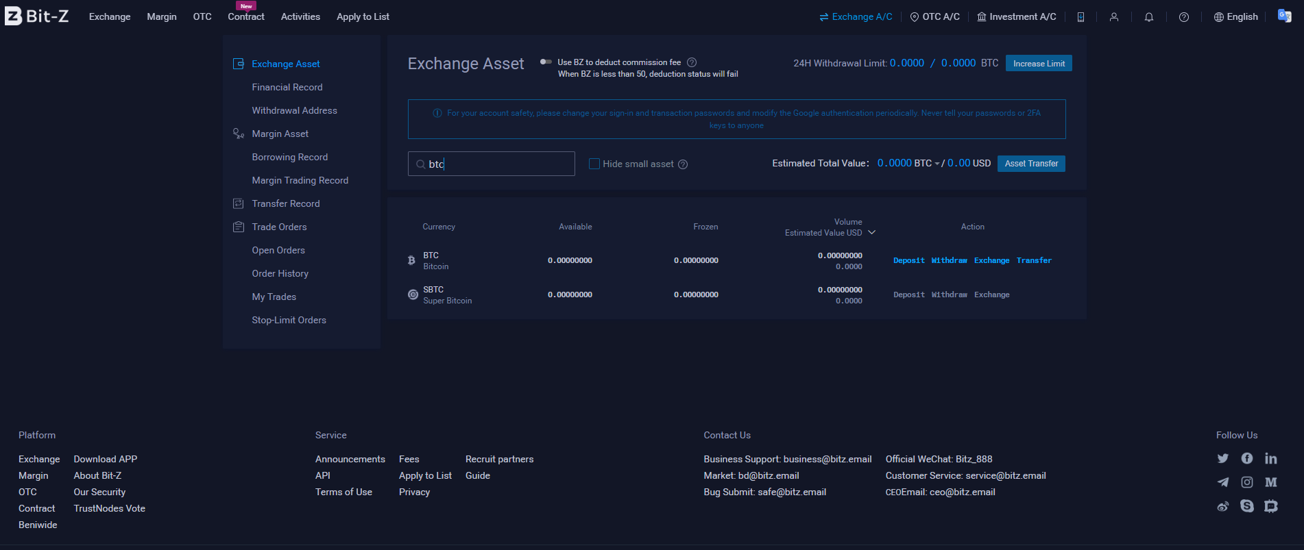Open the mobile app download icon
Screen dimensions: 1304x550
tap(1080, 17)
